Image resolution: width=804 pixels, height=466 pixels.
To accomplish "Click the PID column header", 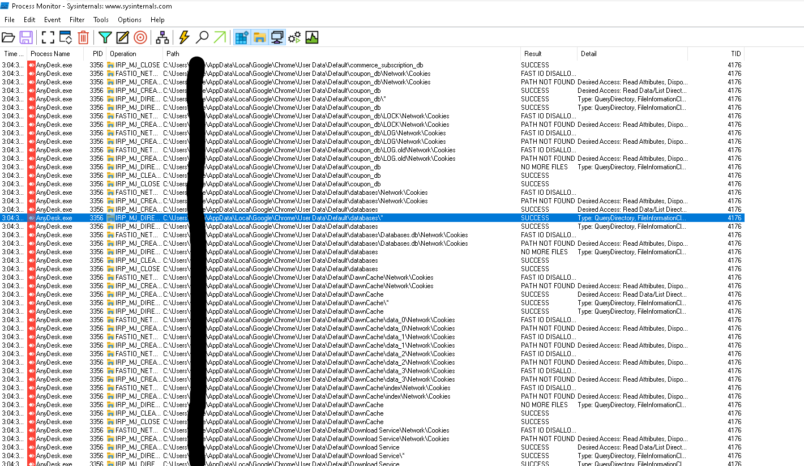I will tap(95, 54).
